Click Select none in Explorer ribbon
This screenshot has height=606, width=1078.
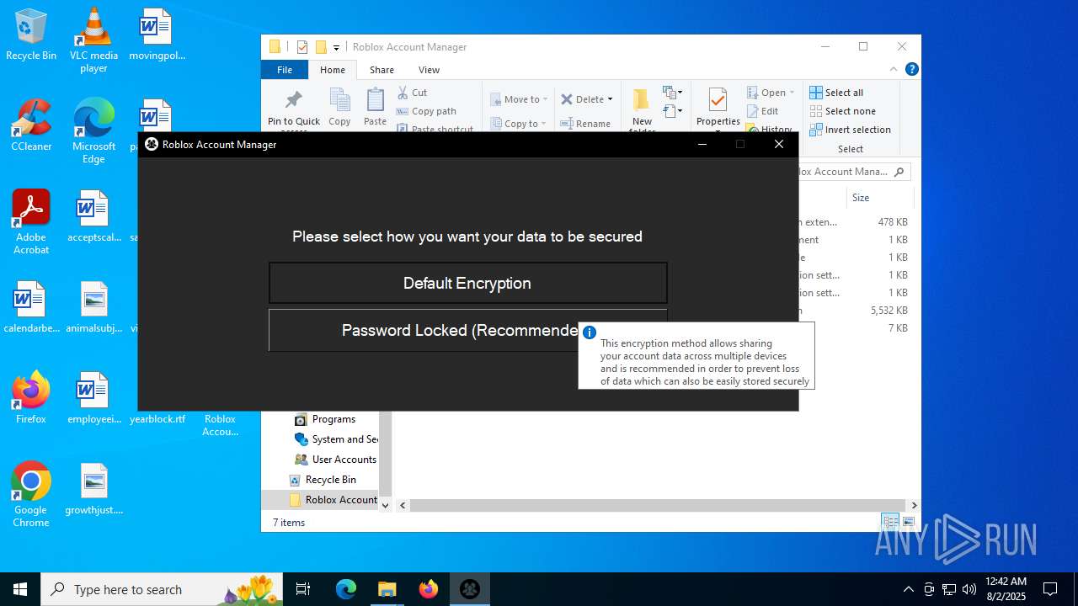pos(842,111)
